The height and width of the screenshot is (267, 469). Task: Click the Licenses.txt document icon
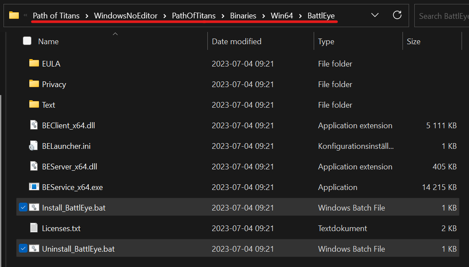[34, 228]
